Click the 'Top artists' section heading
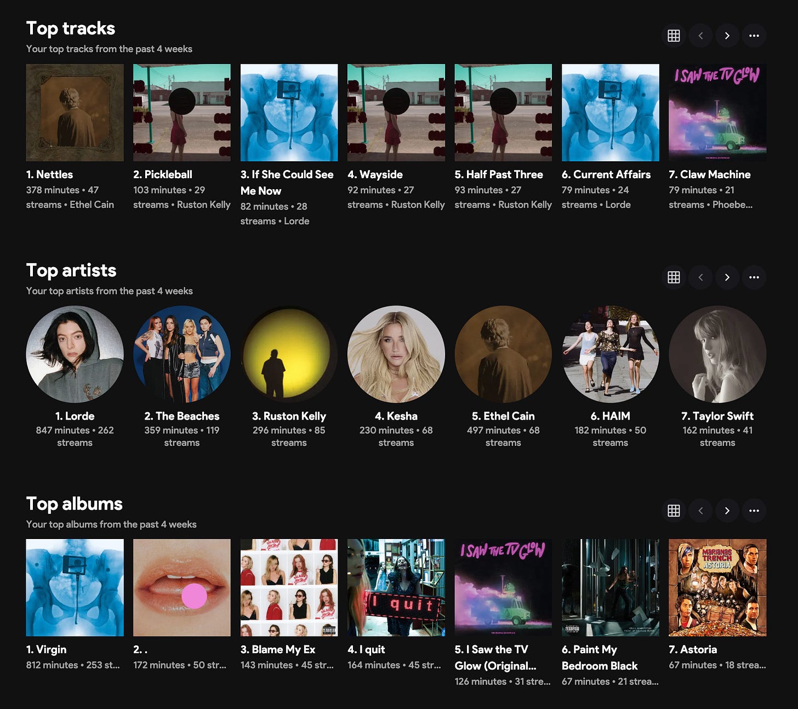 (71, 270)
